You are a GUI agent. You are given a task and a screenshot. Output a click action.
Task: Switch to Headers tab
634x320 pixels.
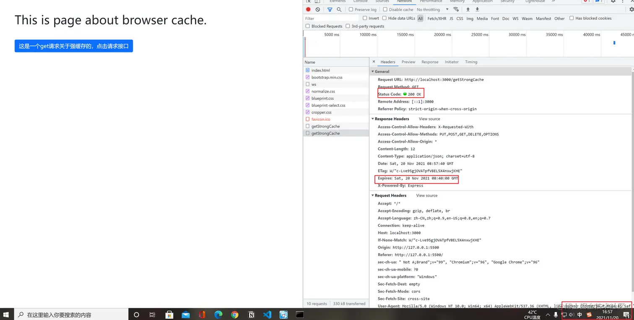click(x=388, y=62)
